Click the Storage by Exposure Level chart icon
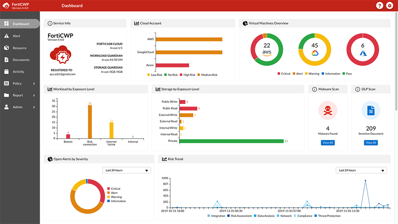398x224 pixels. click(x=158, y=89)
